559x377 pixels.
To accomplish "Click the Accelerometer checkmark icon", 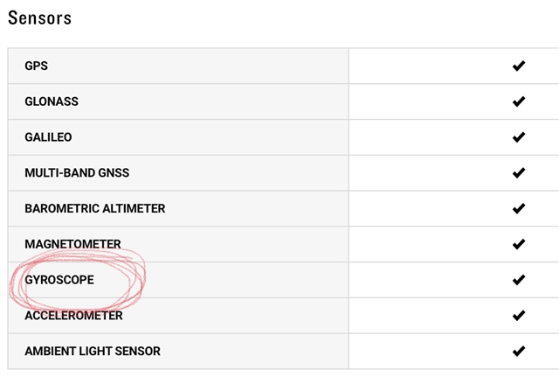I will (x=519, y=316).
